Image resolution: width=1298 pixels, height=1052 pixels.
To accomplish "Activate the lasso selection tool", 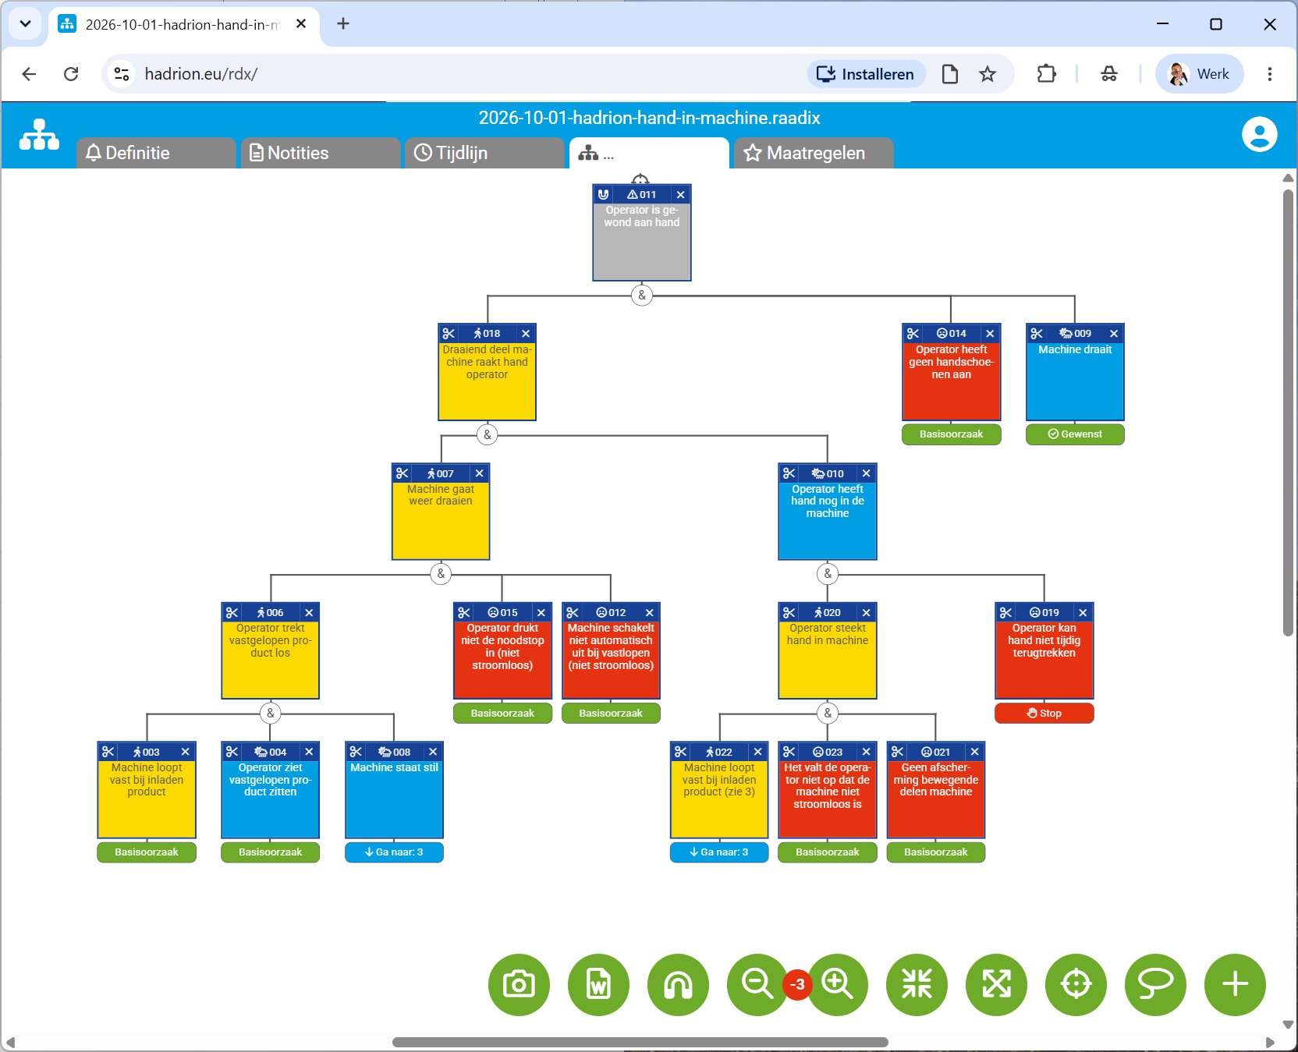I will coord(1155,984).
